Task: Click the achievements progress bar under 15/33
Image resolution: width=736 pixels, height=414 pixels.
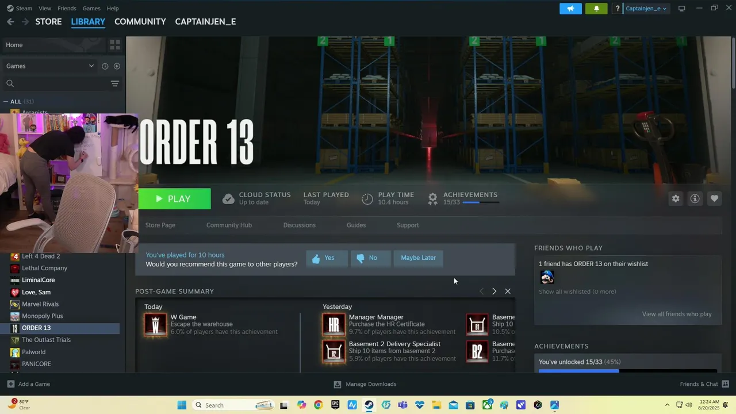Action: click(x=480, y=203)
